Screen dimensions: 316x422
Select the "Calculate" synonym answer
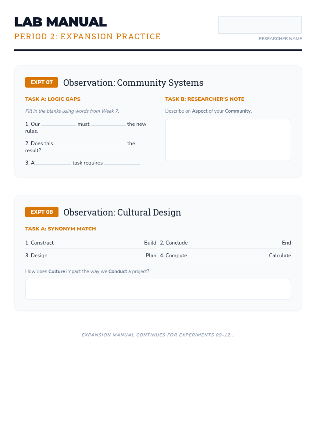[x=280, y=255]
